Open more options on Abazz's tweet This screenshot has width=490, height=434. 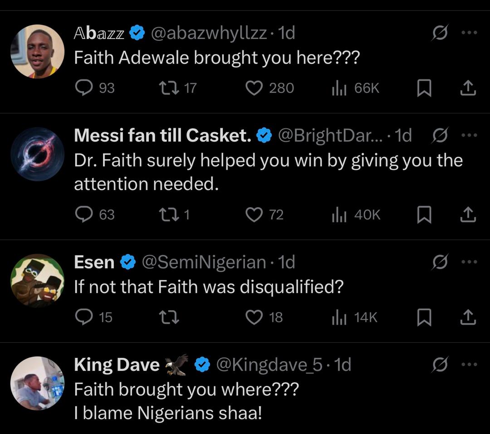(x=469, y=33)
